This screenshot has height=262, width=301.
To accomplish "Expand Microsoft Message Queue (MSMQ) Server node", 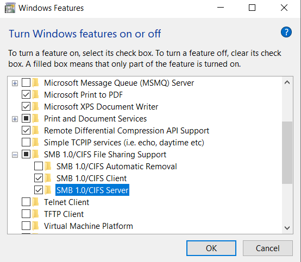I will click(x=15, y=83).
